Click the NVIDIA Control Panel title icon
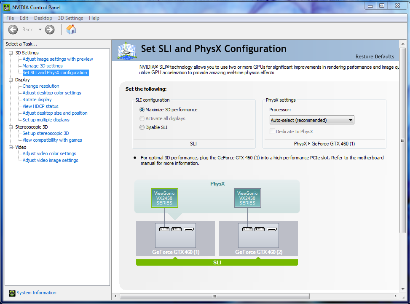410x304 pixels. (x=7, y=7)
